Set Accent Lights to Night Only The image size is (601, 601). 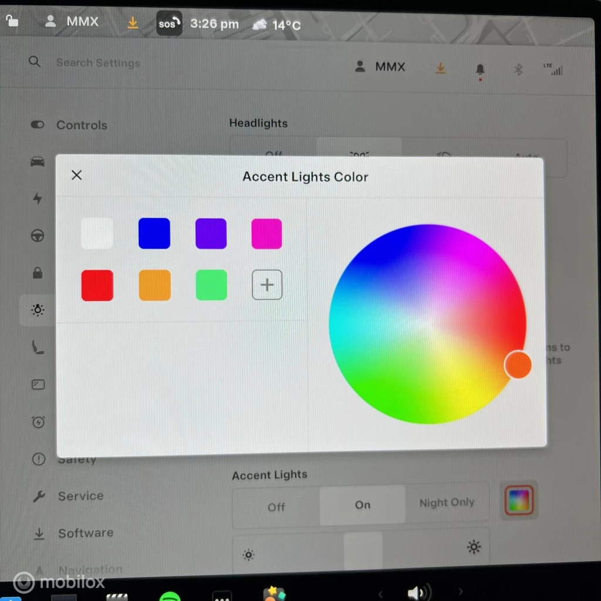447,502
